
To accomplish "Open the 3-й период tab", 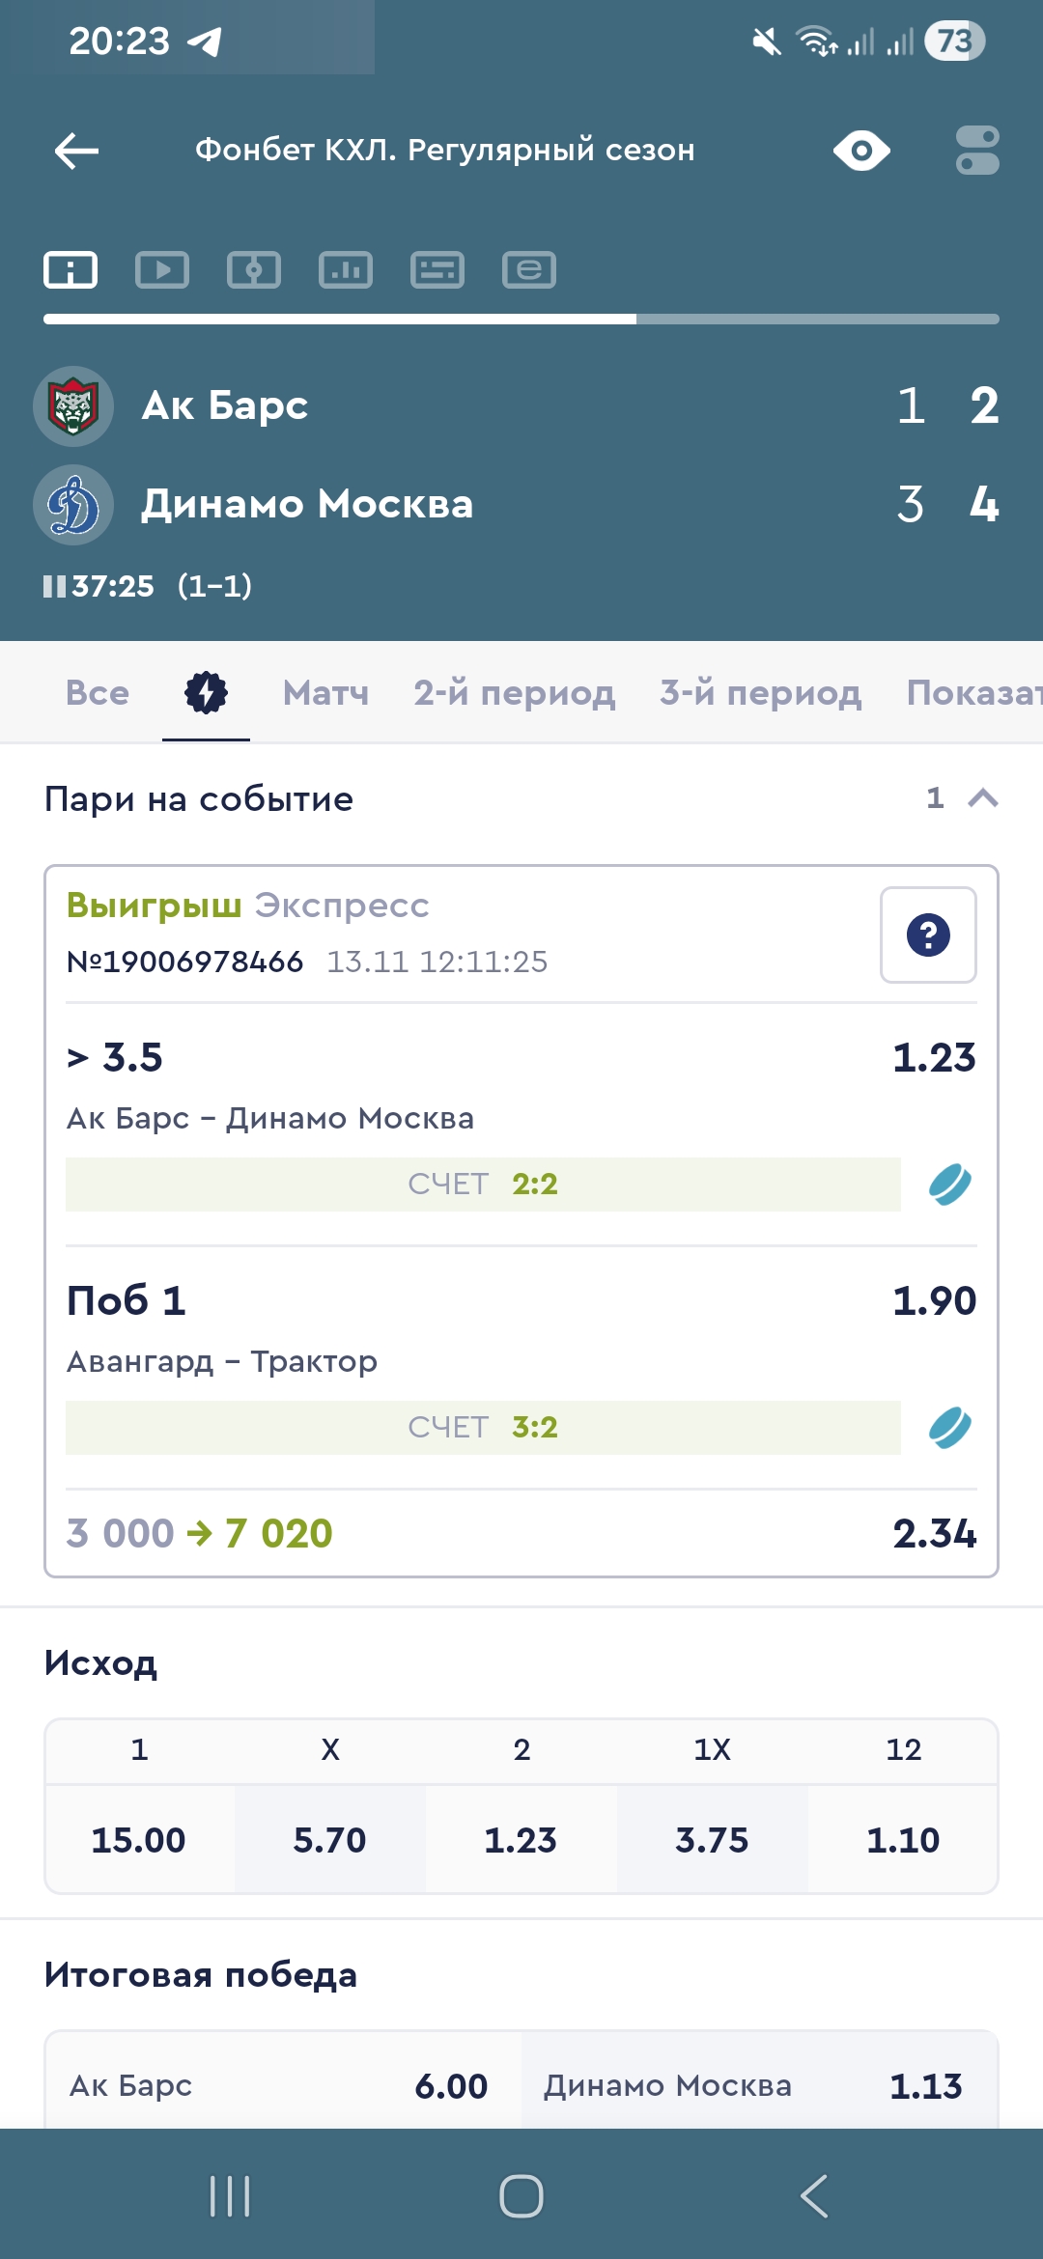I will click(760, 693).
